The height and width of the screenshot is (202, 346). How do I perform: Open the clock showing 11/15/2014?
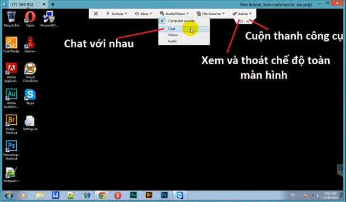click(330, 196)
